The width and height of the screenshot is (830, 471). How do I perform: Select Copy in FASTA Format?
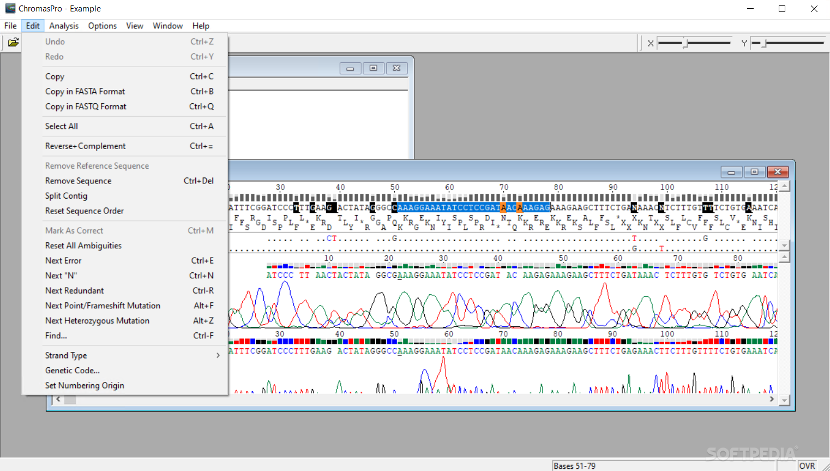(x=125, y=92)
